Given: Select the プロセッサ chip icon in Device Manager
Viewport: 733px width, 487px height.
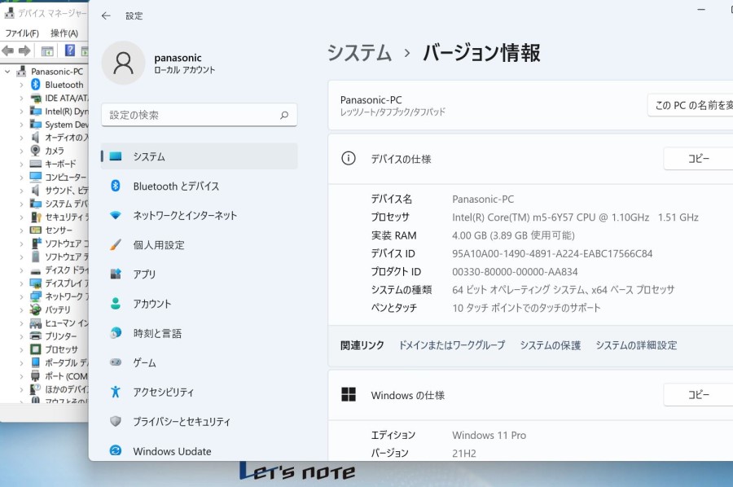Looking at the screenshot, I should [x=36, y=349].
